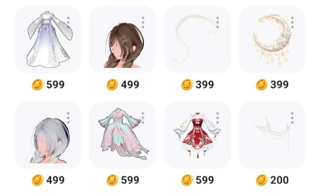Choose the red and white lolita dress

tap(197, 135)
